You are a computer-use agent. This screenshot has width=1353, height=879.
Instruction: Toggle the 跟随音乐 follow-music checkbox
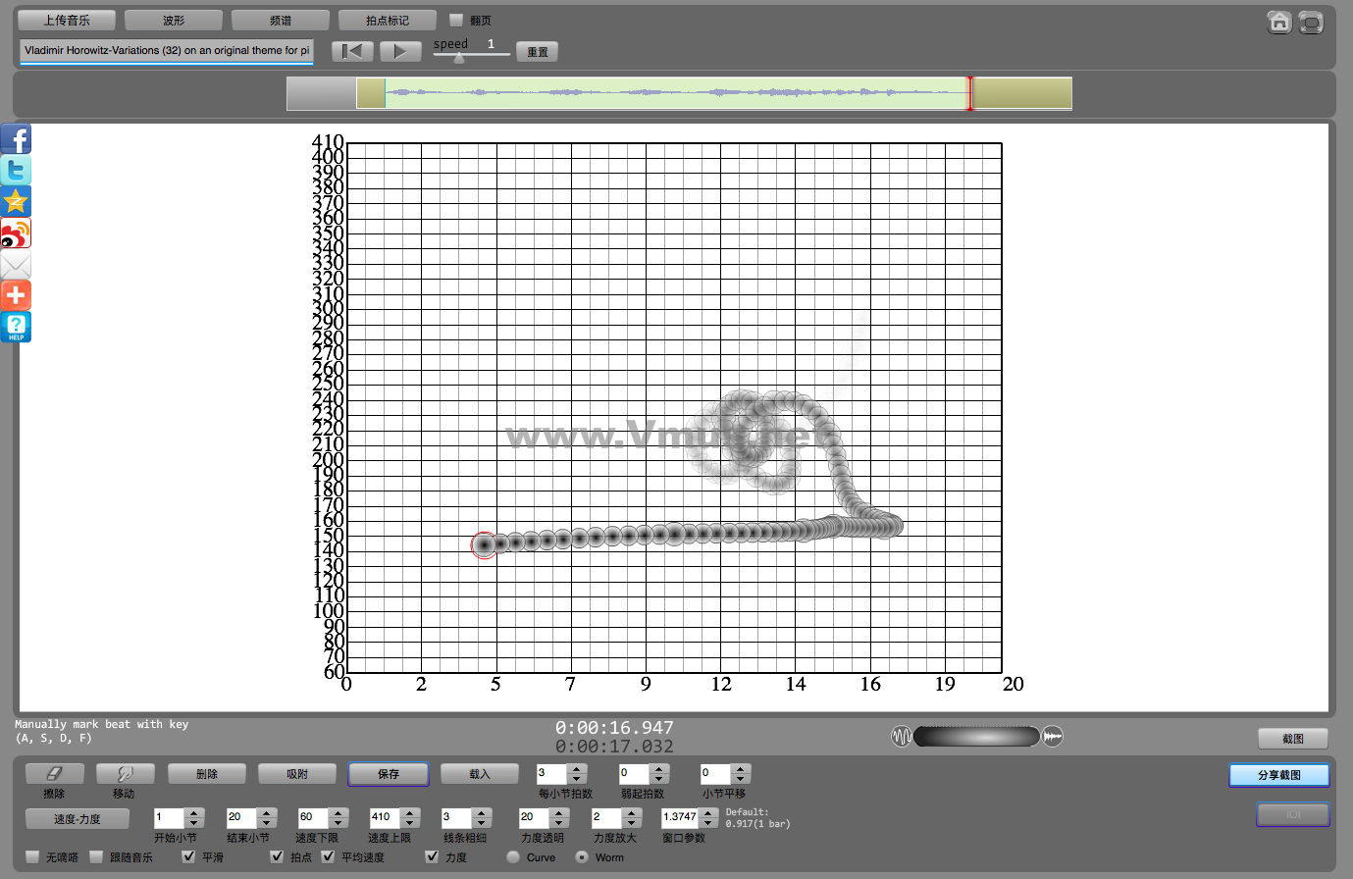point(96,856)
